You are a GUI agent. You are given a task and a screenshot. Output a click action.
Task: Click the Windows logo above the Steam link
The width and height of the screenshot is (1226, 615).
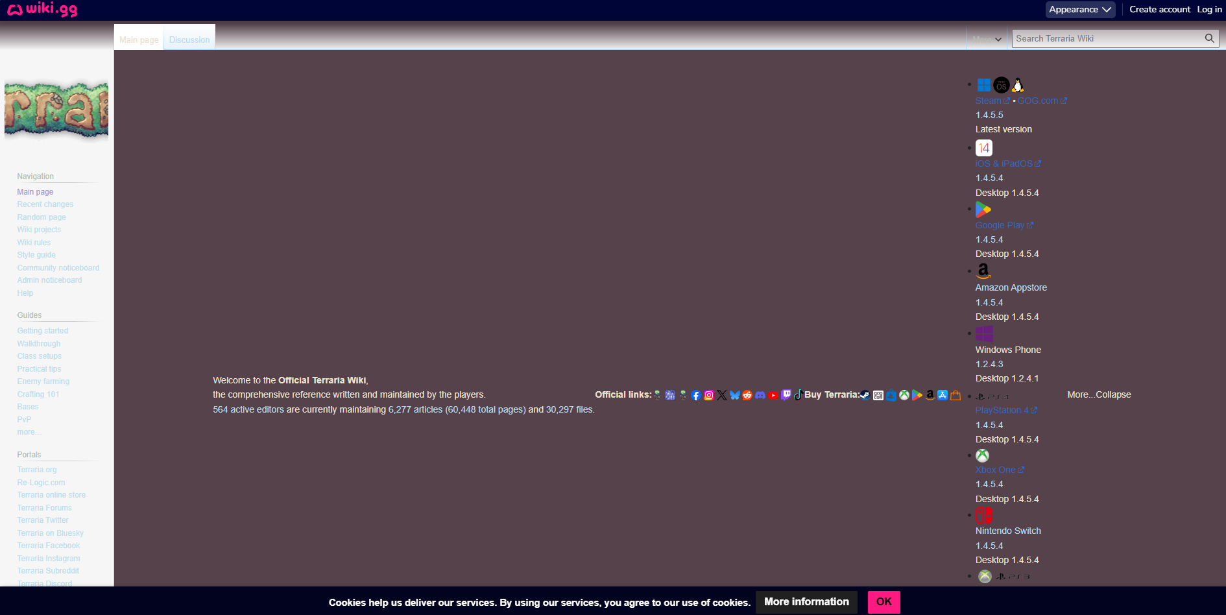click(984, 85)
